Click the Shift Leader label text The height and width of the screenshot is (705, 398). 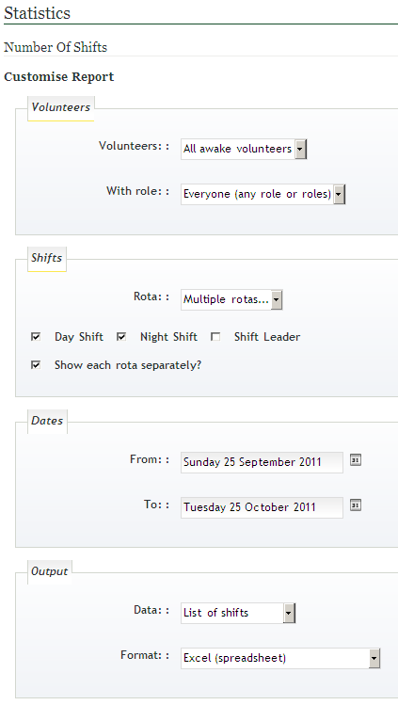click(x=267, y=337)
